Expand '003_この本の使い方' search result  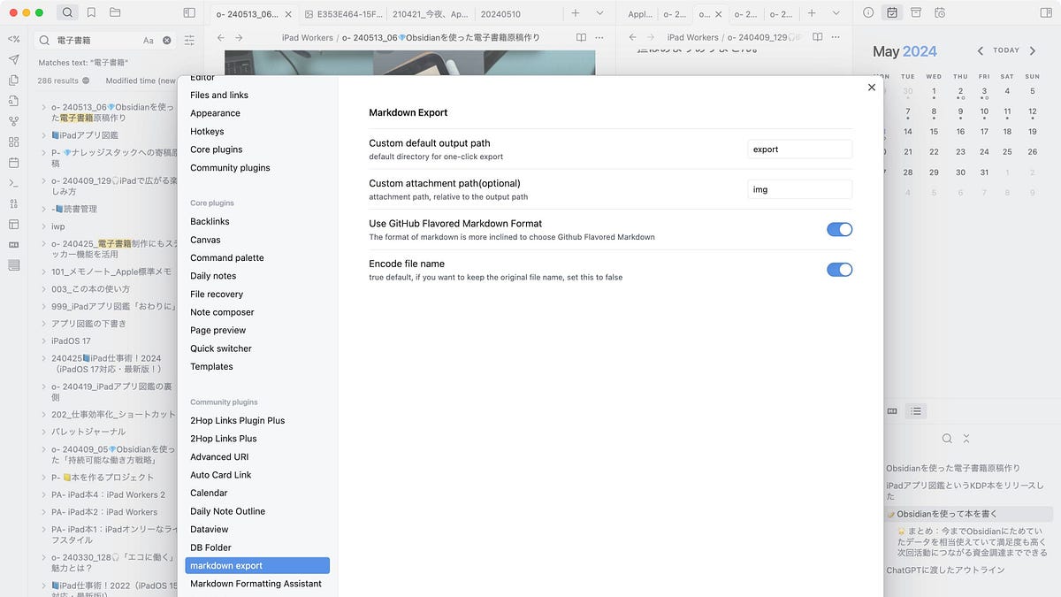click(43, 289)
